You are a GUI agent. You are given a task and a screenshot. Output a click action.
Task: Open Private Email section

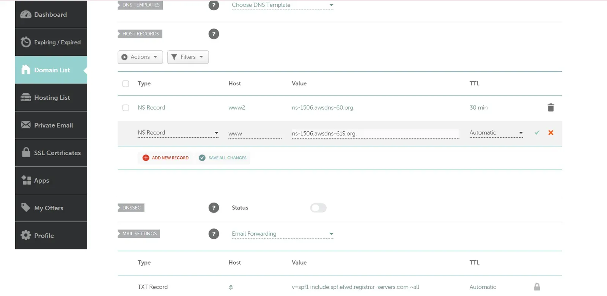pyautogui.click(x=51, y=125)
